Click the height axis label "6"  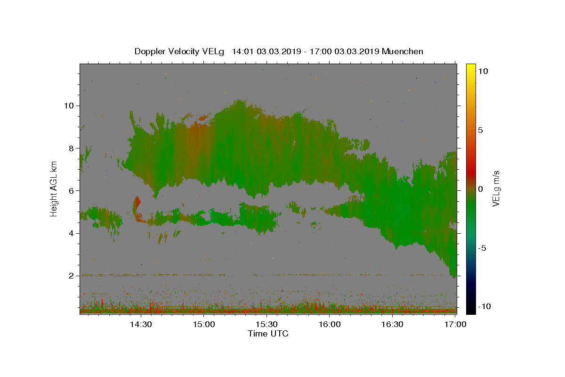[72, 190]
